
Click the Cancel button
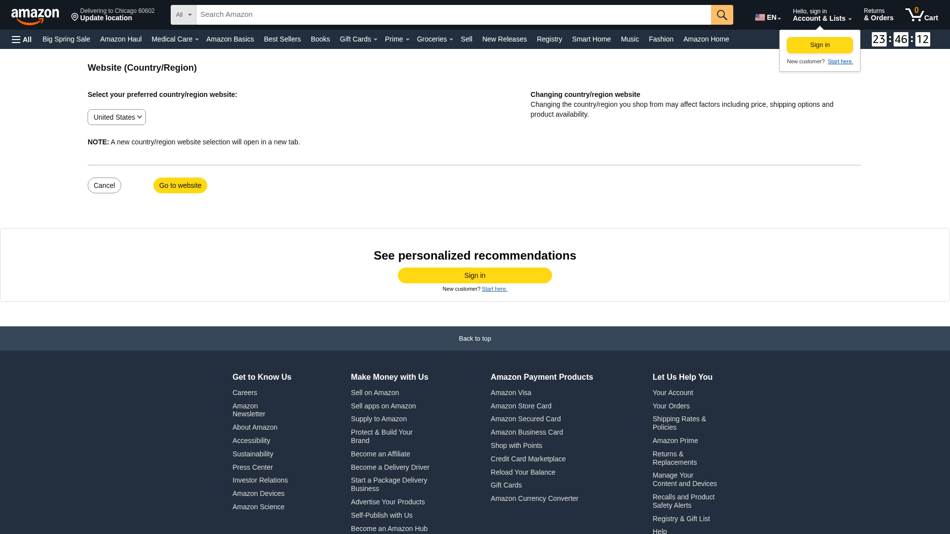[x=104, y=185]
